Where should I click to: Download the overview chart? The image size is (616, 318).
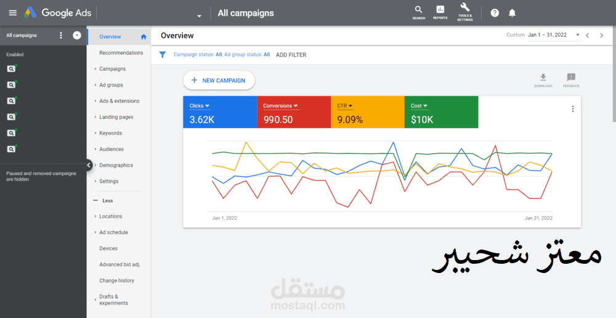(x=543, y=80)
